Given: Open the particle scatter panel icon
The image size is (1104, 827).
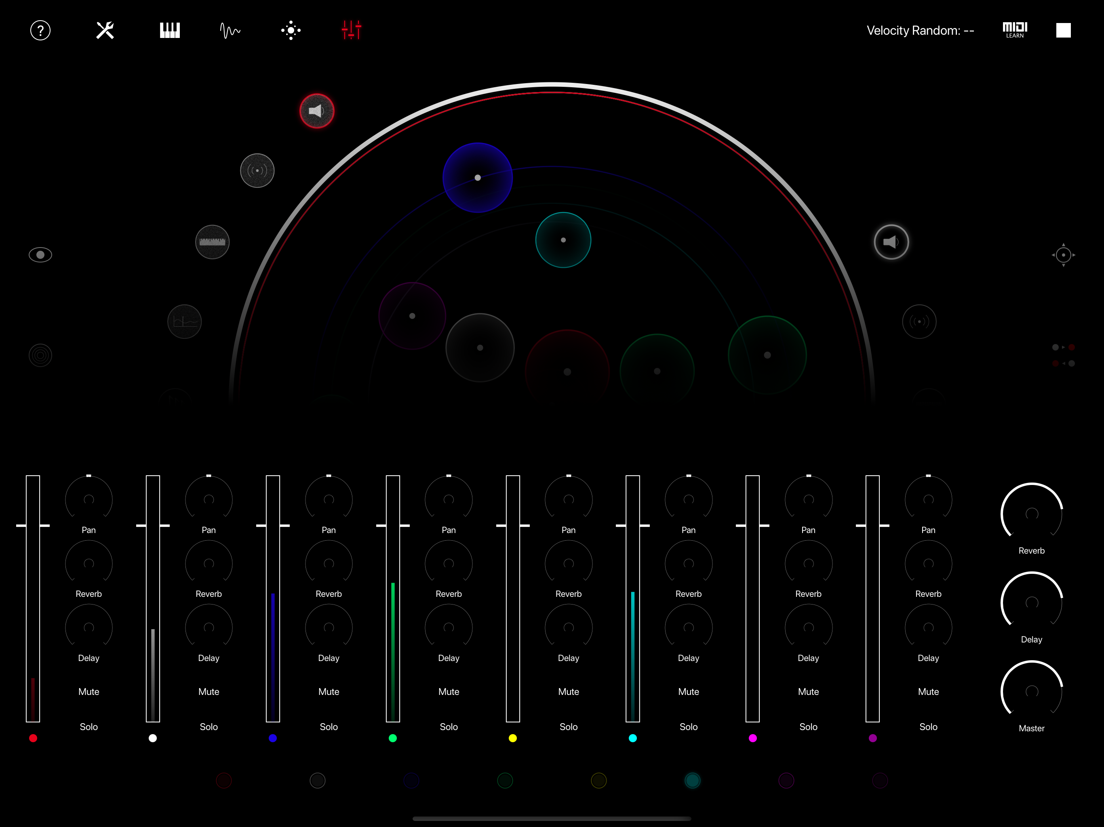Looking at the screenshot, I should [x=291, y=30].
